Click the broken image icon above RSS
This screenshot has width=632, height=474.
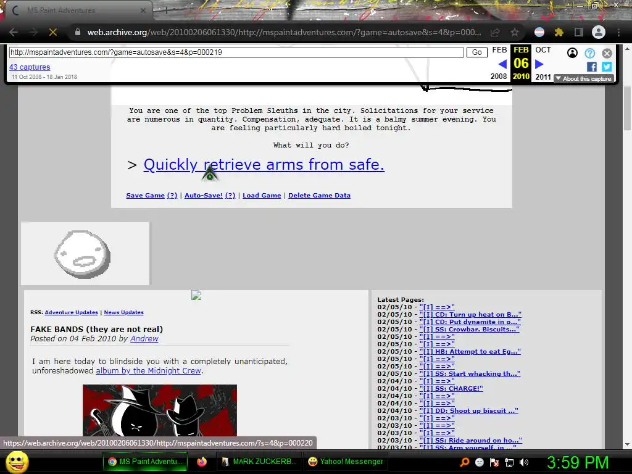click(x=196, y=296)
